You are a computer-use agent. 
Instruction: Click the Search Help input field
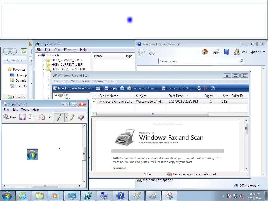click(x=199, y=61)
